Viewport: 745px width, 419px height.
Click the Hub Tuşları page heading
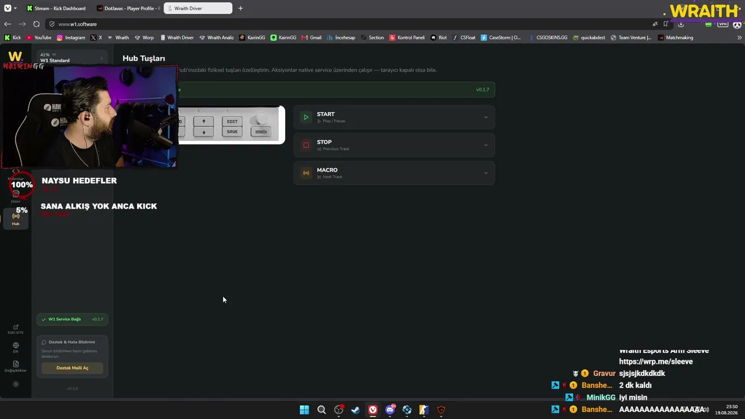pyautogui.click(x=144, y=58)
